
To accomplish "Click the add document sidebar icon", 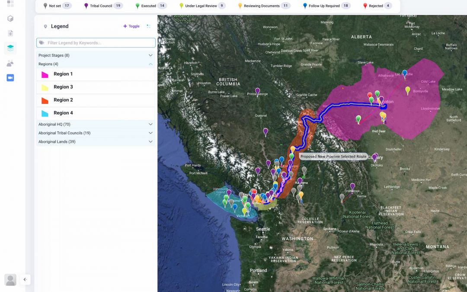I will (x=10, y=33).
